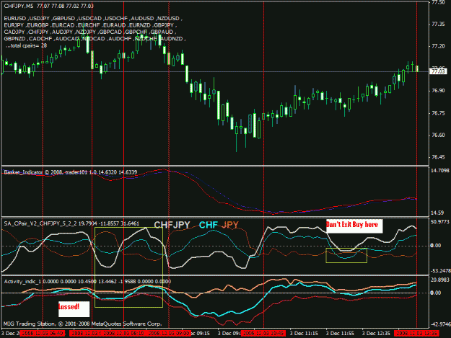This screenshot has height=338, width=451.
Task: Select the red 2008.12.03 13:35 time marker
Action: click(417, 334)
